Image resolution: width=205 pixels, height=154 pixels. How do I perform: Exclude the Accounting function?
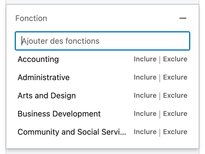tap(175, 59)
